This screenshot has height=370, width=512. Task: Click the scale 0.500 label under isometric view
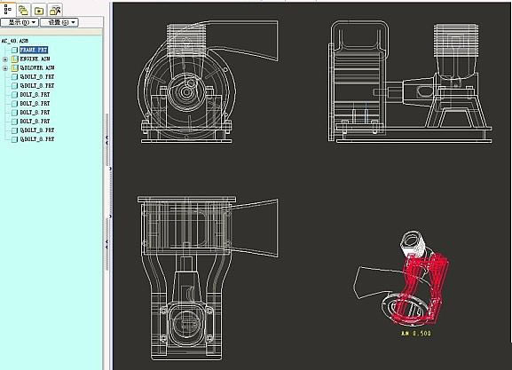pos(415,334)
